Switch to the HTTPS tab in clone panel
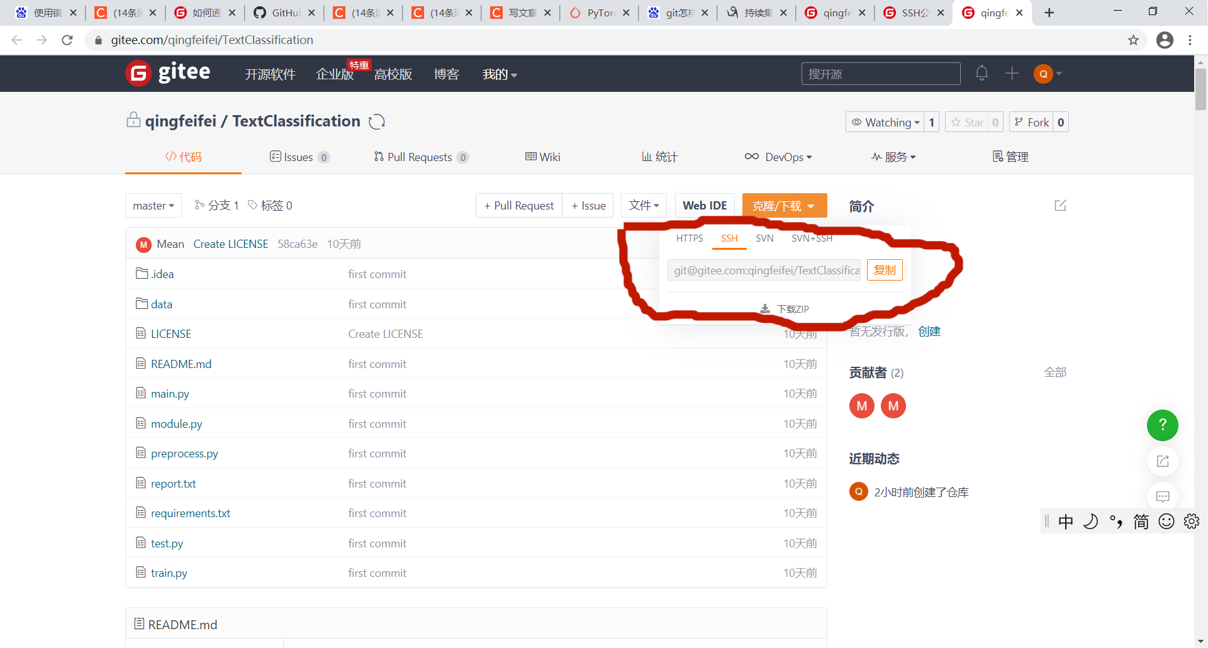This screenshot has width=1208, height=648. coord(690,238)
